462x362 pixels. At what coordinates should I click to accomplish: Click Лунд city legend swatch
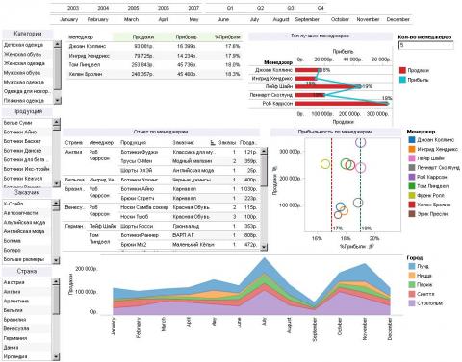tap(412, 266)
